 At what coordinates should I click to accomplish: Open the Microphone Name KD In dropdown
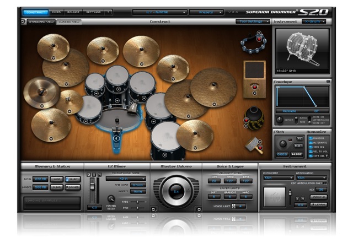(126, 179)
